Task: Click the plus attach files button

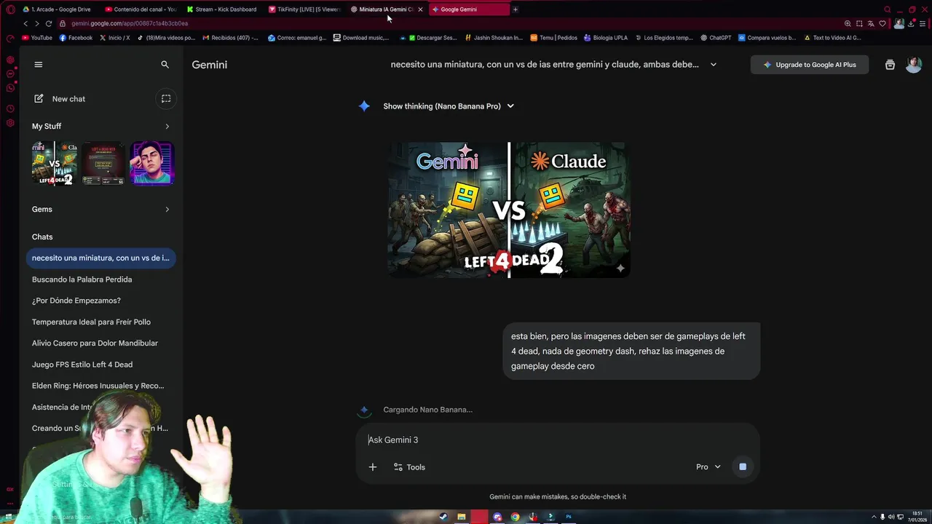Action: click(373, 467)
